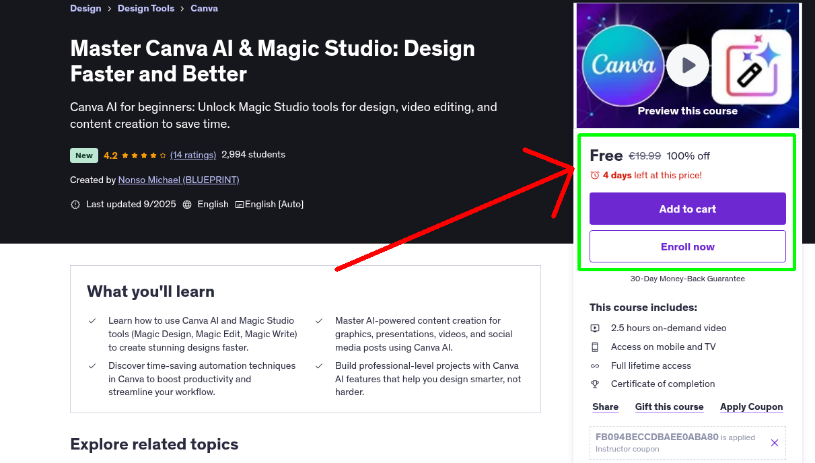Click the Last updated 9/2025 text
The width and height of the screenshot is (815, 463).
coord(131,204)
